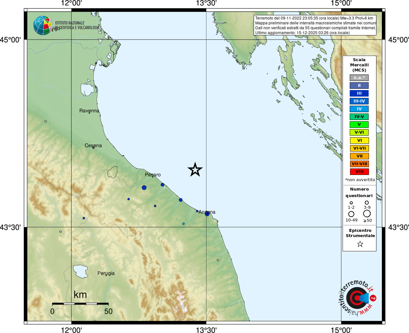409x333 pixels.
Task: Click the III intensity legend swatch
Action: pyautogui.click(x=359, y=93)
